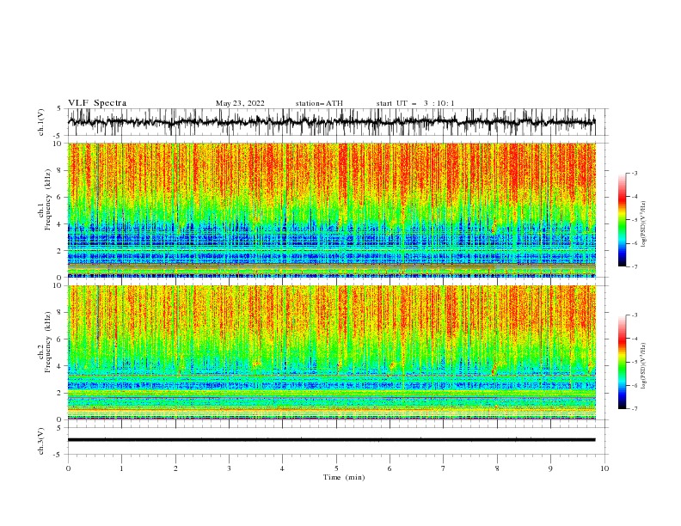
Task: Click the "station=ATH" header label
Action: pyautogui.click(x=319, y=103)
